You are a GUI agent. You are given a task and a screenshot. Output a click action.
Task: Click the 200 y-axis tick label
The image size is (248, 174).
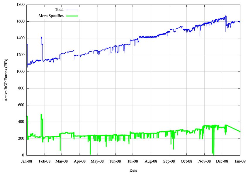[x=21, y=139]
